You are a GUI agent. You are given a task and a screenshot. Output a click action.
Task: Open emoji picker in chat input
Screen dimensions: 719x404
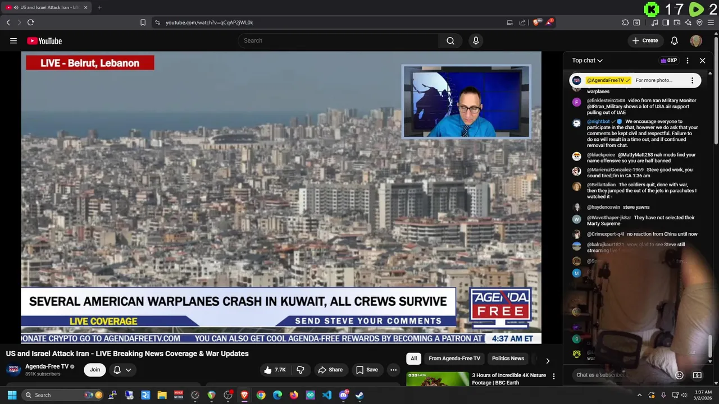pos(679,375)
